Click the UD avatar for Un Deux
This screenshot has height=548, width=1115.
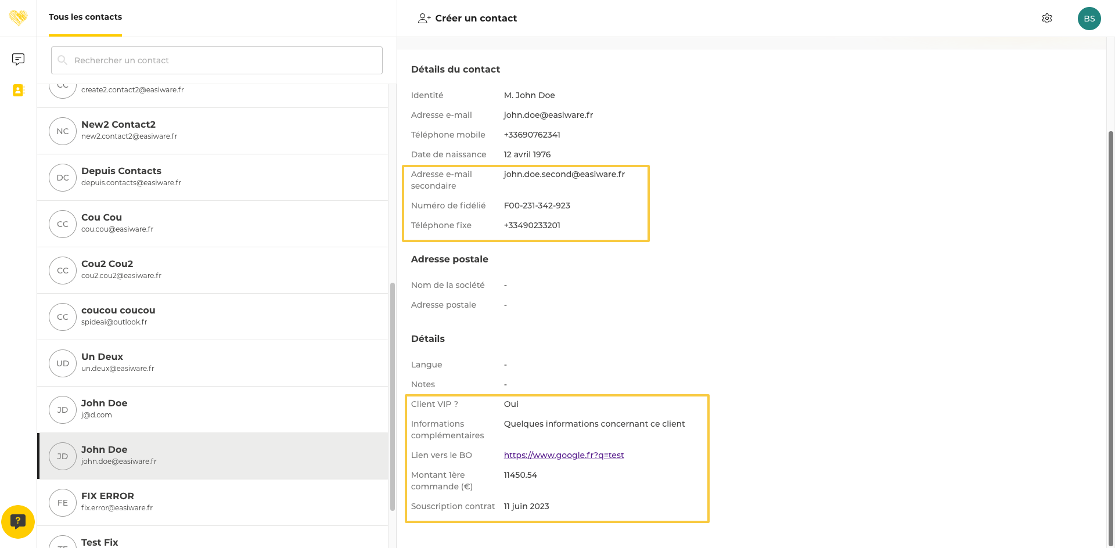63,363
